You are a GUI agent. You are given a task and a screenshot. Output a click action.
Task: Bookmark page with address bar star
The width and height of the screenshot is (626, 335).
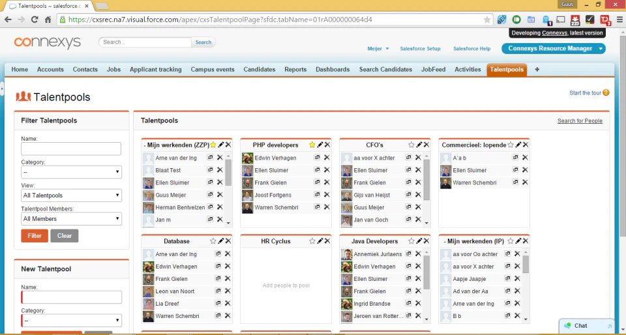coord(486,19)
